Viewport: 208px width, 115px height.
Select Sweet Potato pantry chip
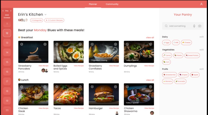pos(192,55)
